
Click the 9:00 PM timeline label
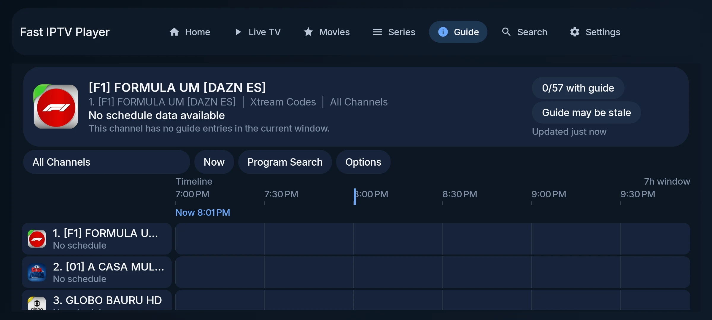[549, 194]
